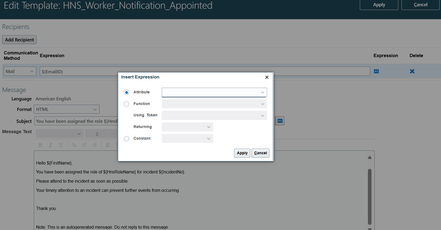Apply Superscript formatting
441x230 pixels.
pyautogui.click(x=84, y=145)
